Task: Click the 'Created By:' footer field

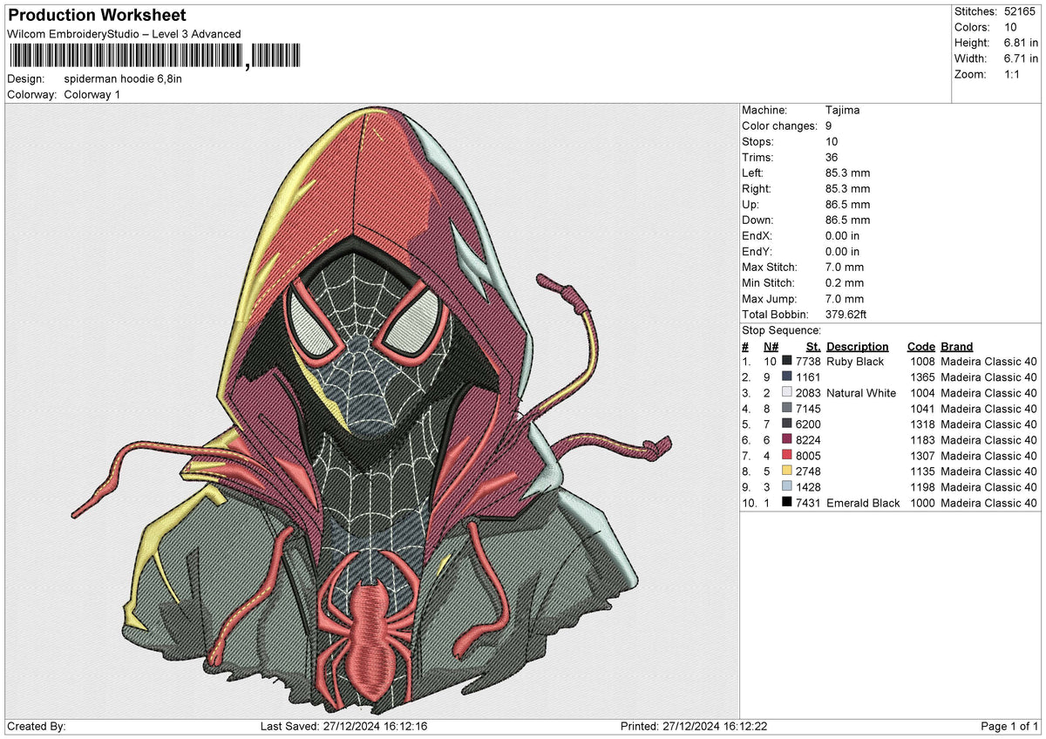Action: tap(37, 727)
